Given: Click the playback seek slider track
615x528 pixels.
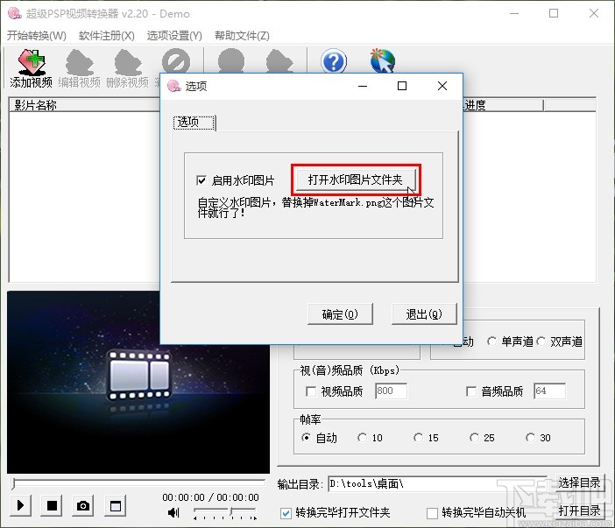Looking at the screenshot, I should (x=138, y=483).
